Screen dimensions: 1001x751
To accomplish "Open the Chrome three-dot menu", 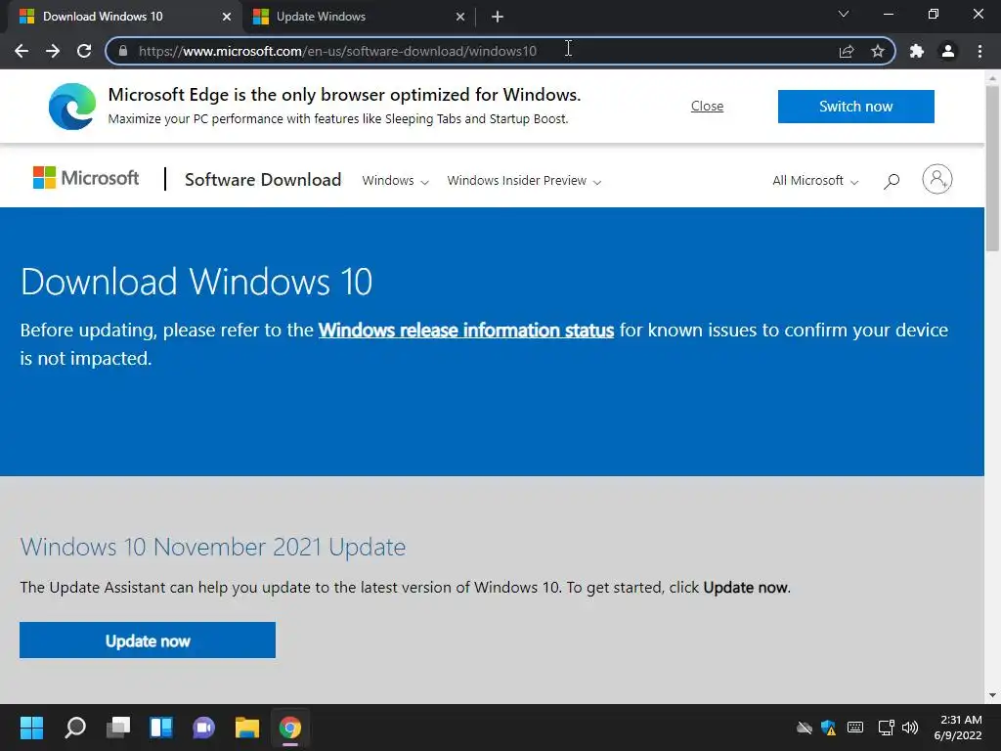I will (x=979, y=51).
